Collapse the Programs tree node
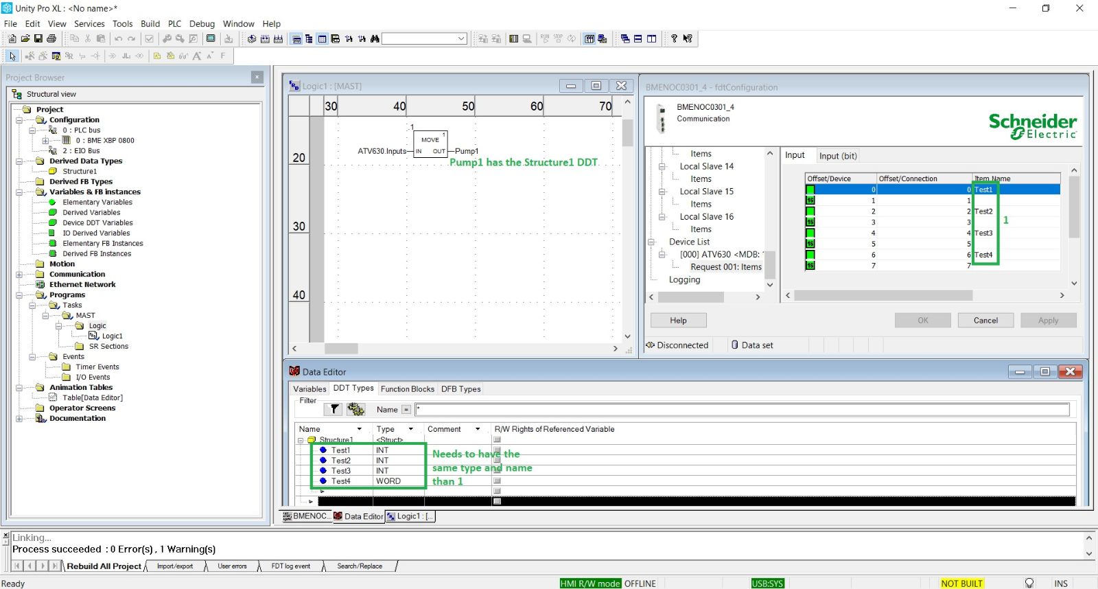This screenshot has height=589, width=1098. click(19, 294)
